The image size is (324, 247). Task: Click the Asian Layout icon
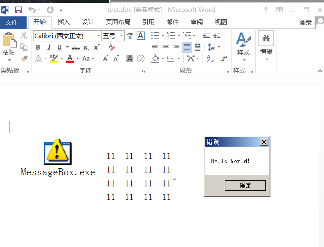(x=191, y=59)
